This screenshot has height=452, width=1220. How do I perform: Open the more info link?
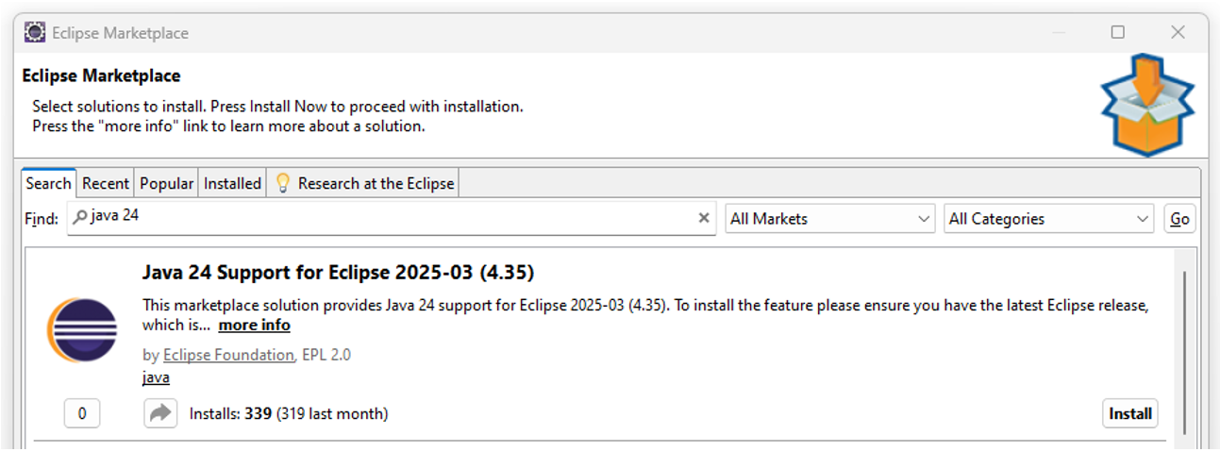tap(255, 326)
